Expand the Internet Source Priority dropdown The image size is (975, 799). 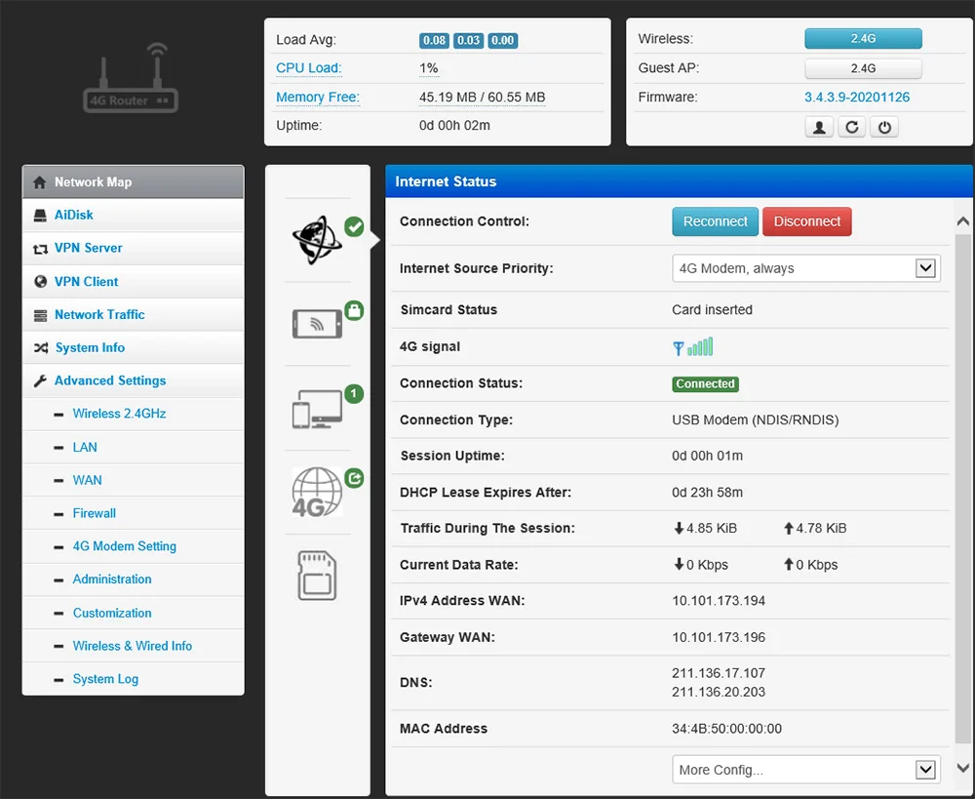806,268
